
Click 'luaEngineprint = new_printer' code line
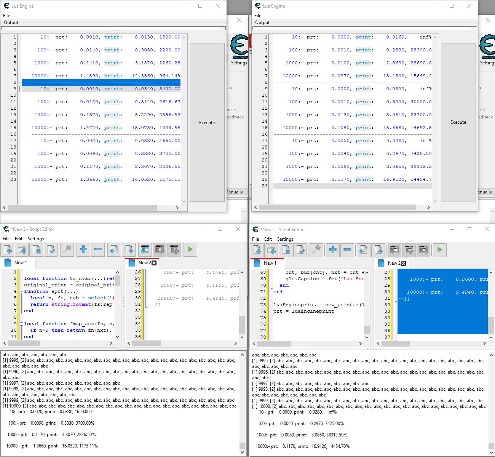(x=319, y=305)
